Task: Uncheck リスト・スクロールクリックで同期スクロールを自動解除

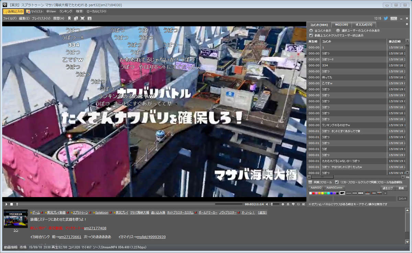Action: 337,182
